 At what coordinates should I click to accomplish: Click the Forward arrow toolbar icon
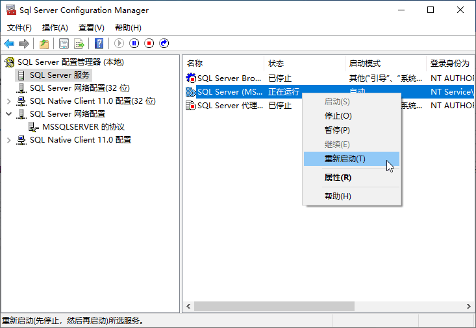click(24, 43)
